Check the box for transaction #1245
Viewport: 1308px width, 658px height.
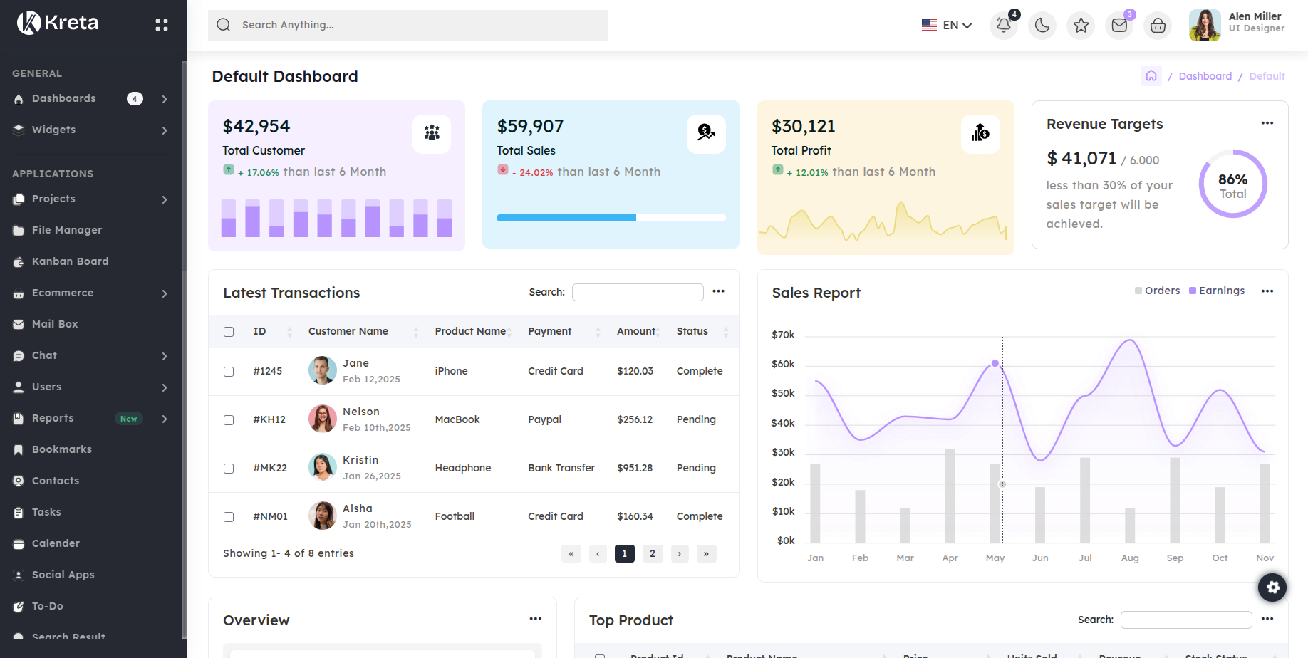click(229, 372)
